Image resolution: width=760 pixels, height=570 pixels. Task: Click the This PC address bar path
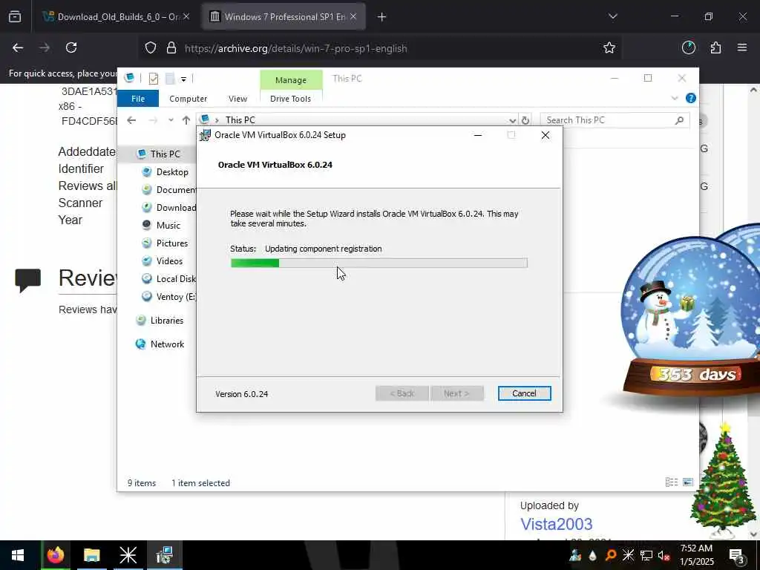click(x=240, y=120)
